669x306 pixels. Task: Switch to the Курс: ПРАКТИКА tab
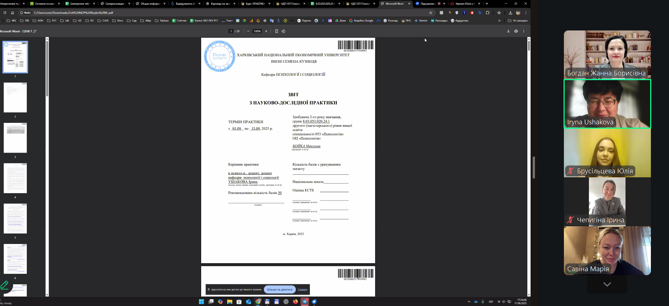point(255,4)
